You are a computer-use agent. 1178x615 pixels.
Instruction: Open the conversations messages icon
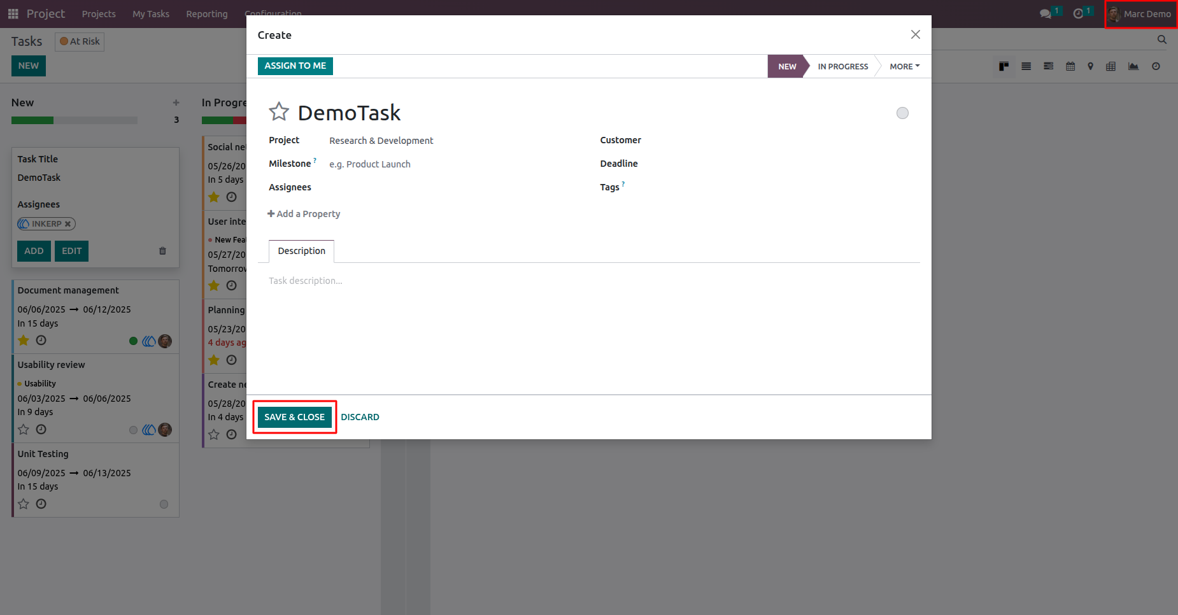pyautogui.click(x=1045, y=13)
